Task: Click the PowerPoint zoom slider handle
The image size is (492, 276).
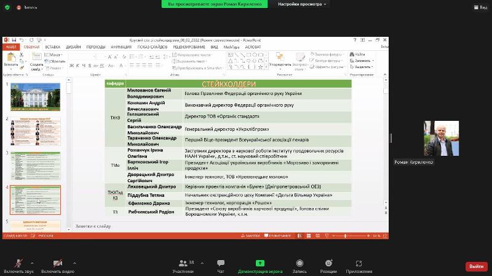Action: 345,236
